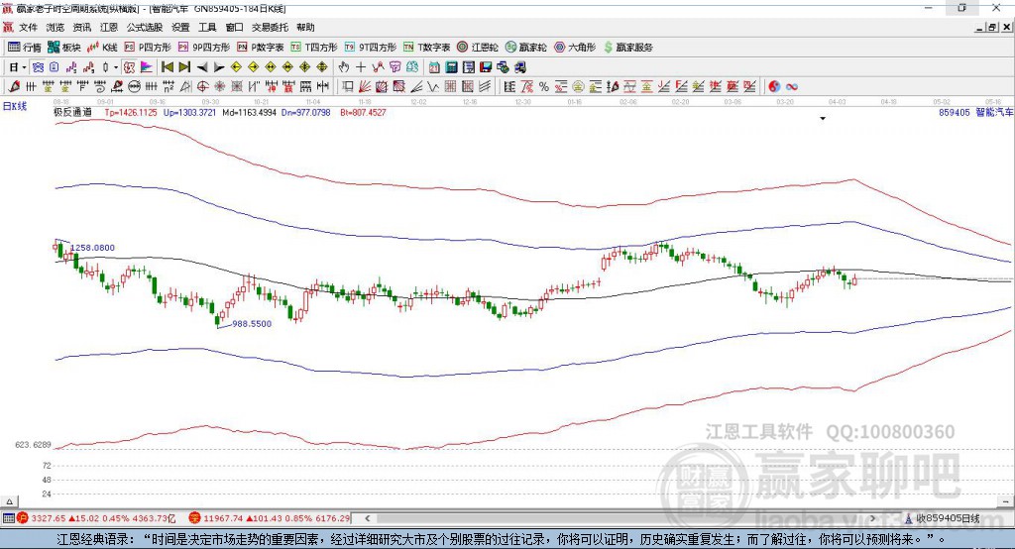
Task: Open the 浏览 menu
Action: point(56,27)
